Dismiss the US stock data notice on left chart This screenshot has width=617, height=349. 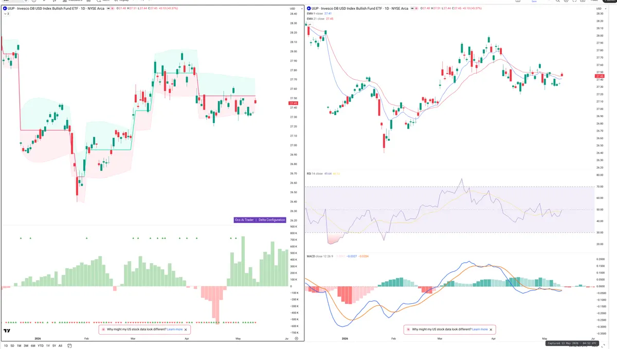click(186, 329)
